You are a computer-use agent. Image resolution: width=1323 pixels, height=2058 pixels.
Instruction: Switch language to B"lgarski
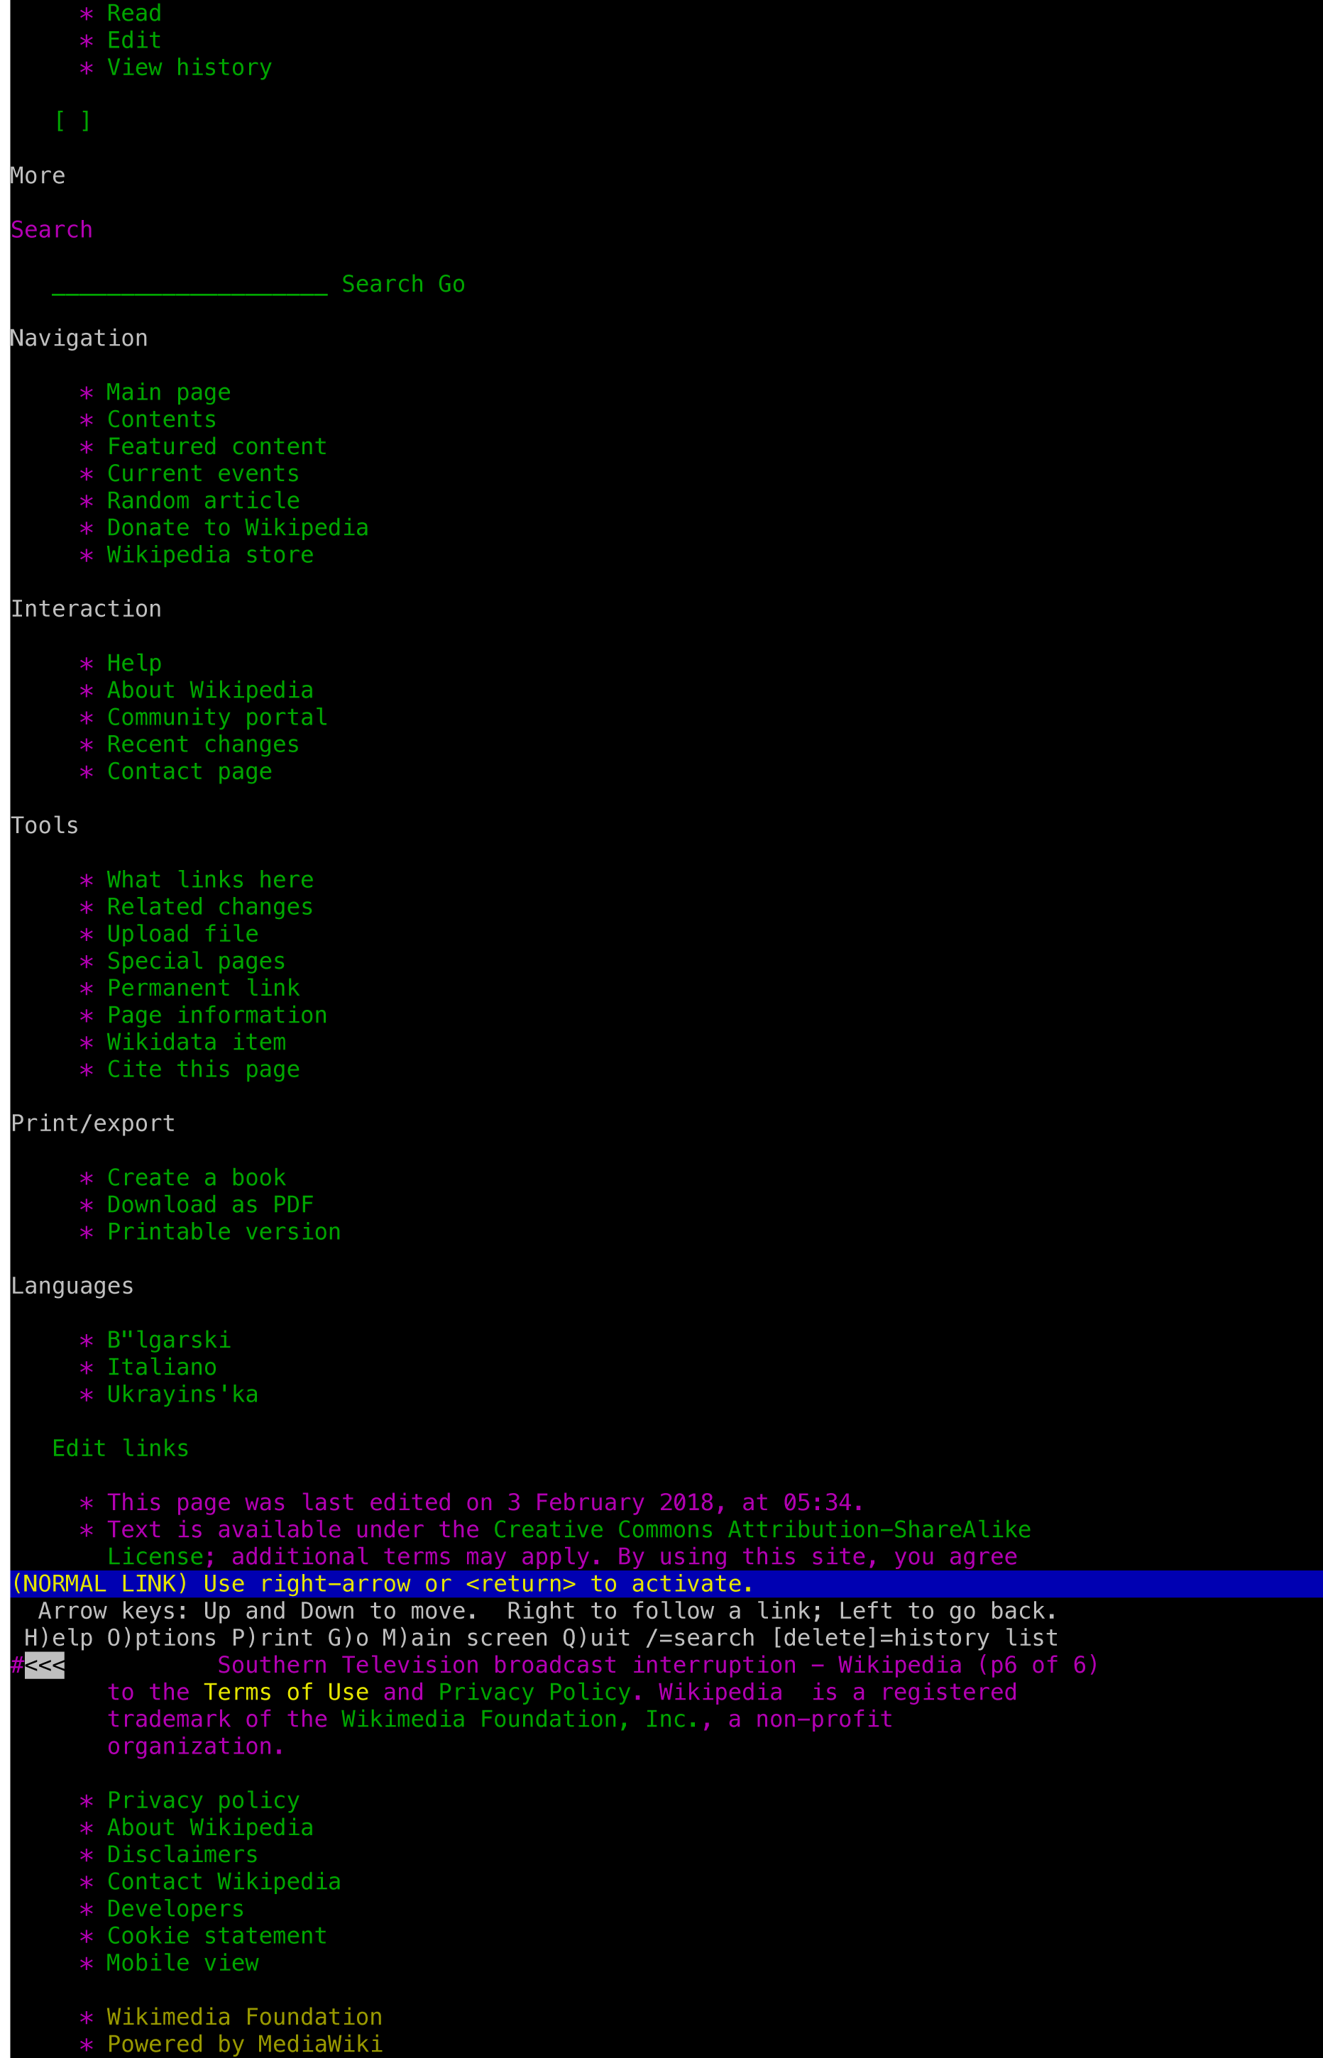(168, 1340)
